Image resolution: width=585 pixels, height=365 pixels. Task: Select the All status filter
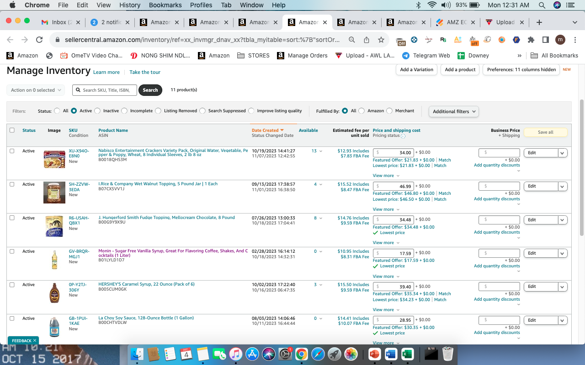point(57,111)
